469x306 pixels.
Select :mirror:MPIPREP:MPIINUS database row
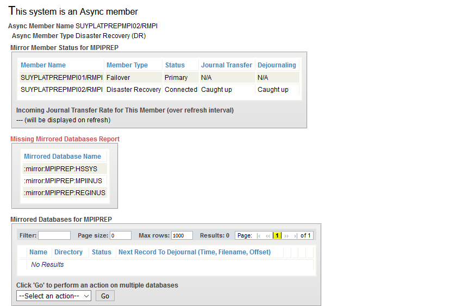pos(65,180)
